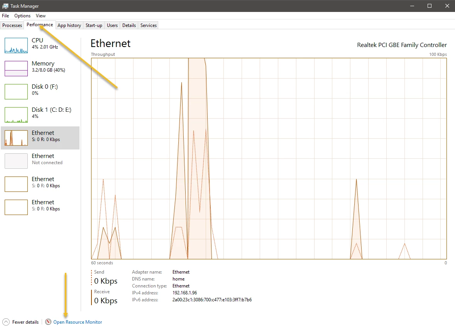Switch to the Processes tab
Viewport: 455px width, 331px height.
point(12,25)
